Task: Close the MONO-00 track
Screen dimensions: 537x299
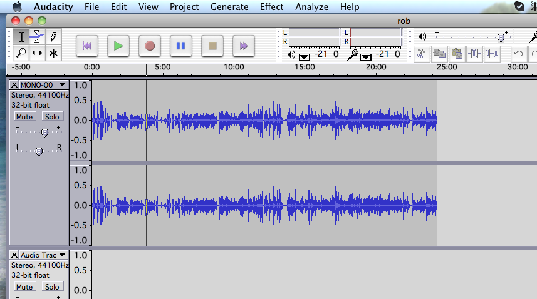Action: 14,84
